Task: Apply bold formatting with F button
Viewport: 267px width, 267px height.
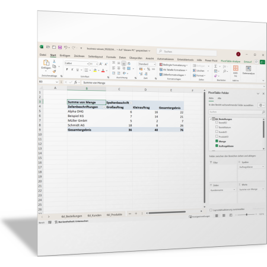Action: 67,69
